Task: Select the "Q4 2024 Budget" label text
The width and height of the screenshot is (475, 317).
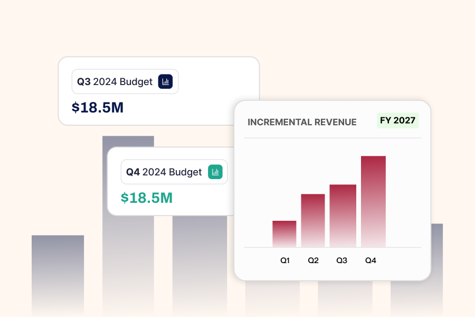Action: 164,172
